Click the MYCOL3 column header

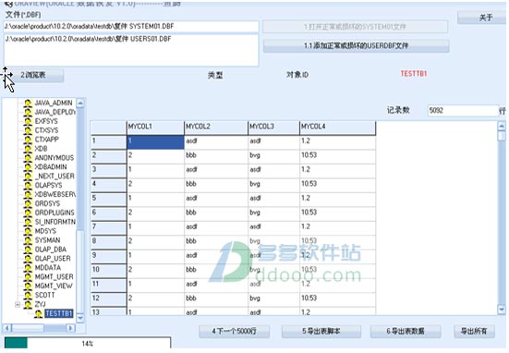274,128
